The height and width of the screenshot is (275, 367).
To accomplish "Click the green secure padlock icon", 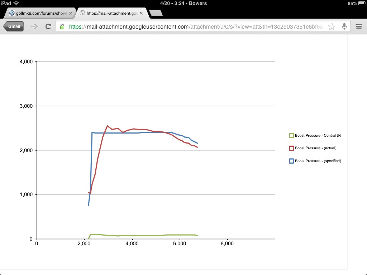I will [x=62, y=26].
